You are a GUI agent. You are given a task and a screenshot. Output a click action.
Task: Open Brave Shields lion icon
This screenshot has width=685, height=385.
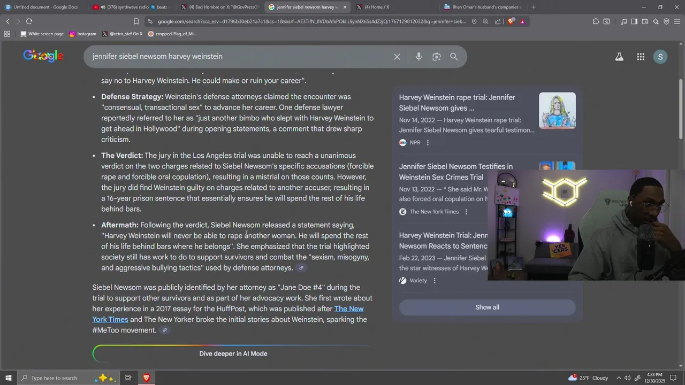511,21
